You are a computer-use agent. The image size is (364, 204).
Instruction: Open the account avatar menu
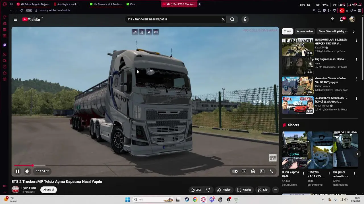point(352,19)
